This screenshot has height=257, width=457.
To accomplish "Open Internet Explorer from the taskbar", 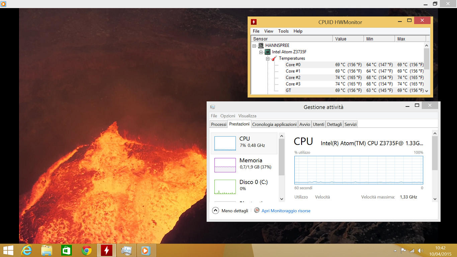I will 26,250.
